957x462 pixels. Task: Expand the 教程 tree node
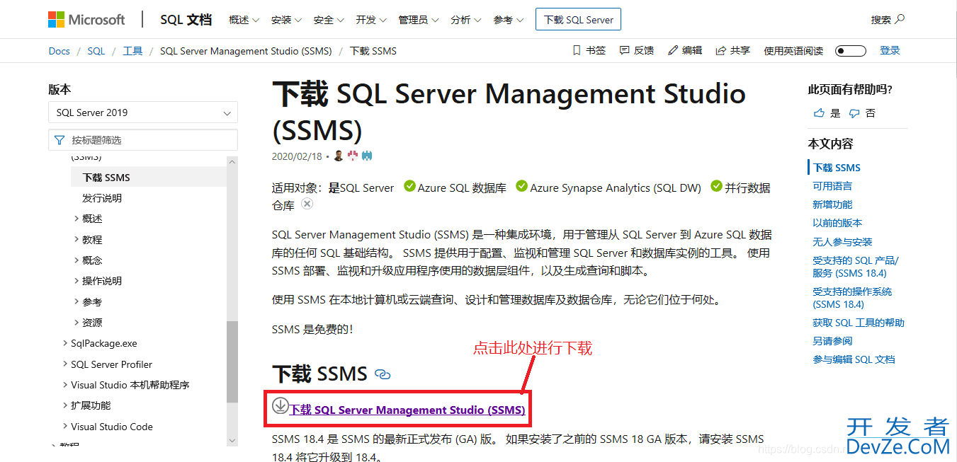point(77,239)
